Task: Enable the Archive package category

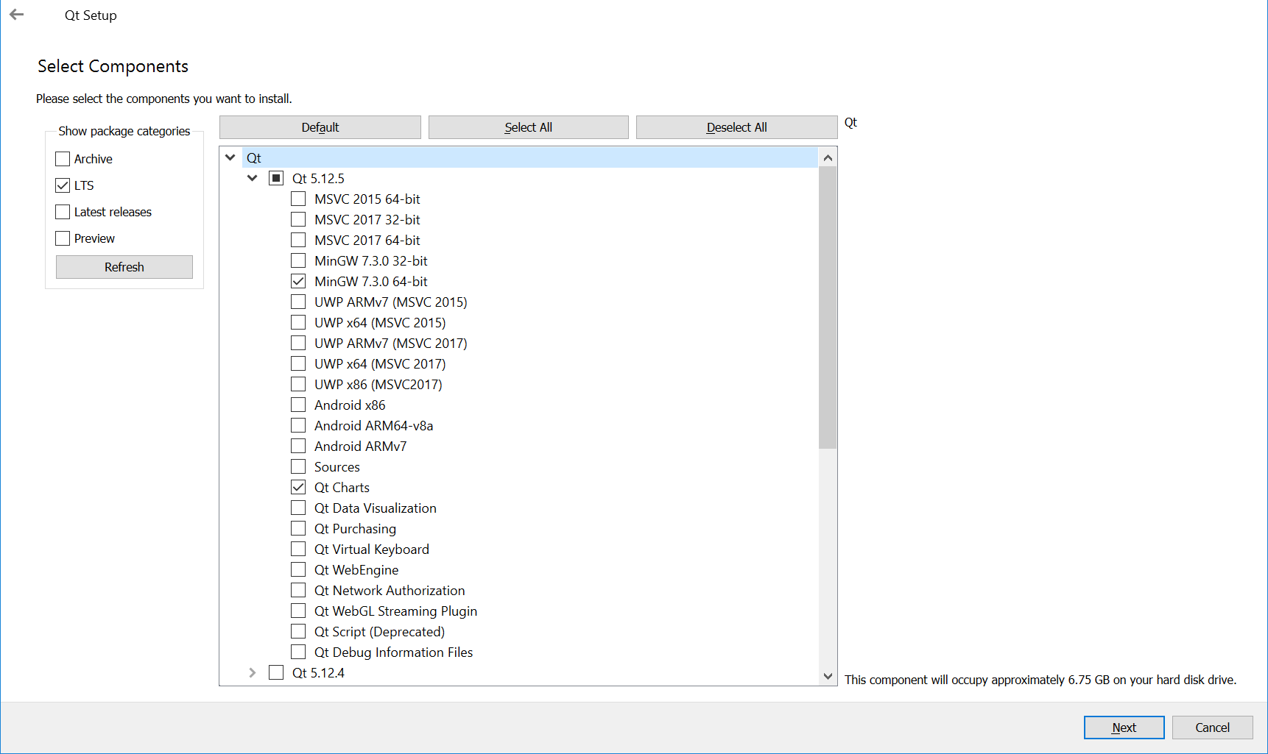Action: coord(63,159)
